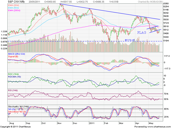
Task: Click the Nov month label on time axis
Action: coord(59,123)
